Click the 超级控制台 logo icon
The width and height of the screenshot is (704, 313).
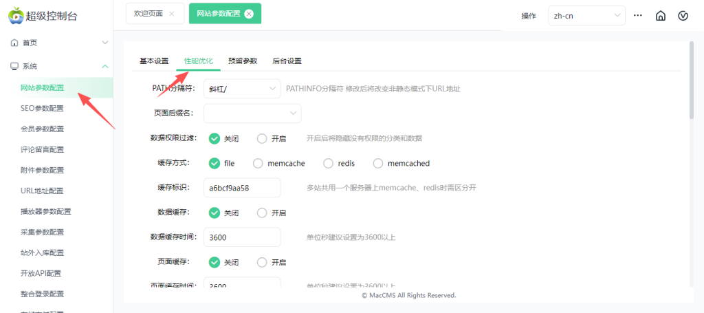click(16, 15)
